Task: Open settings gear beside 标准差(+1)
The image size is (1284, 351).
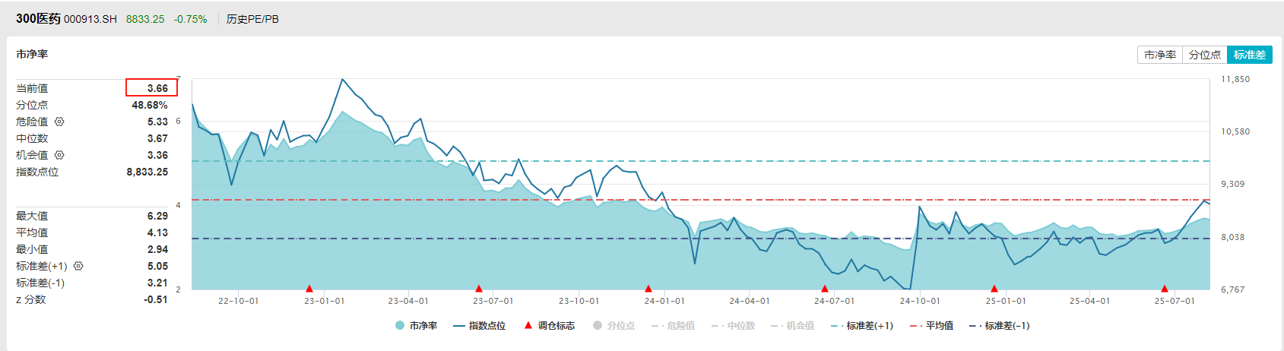Action: (x=78, y=266)
